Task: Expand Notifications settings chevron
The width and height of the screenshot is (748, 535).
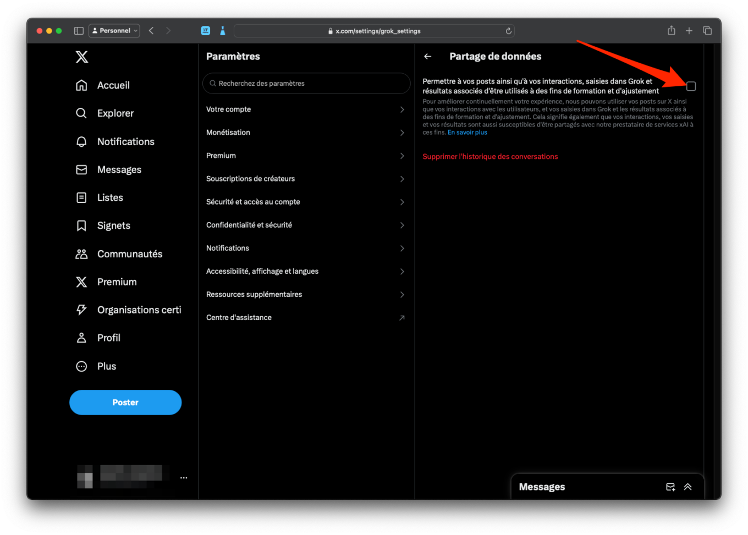Action: point(402,248)
